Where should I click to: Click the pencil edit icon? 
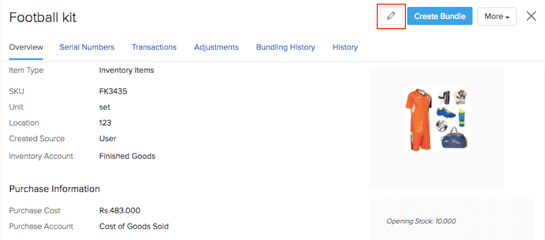391,16
